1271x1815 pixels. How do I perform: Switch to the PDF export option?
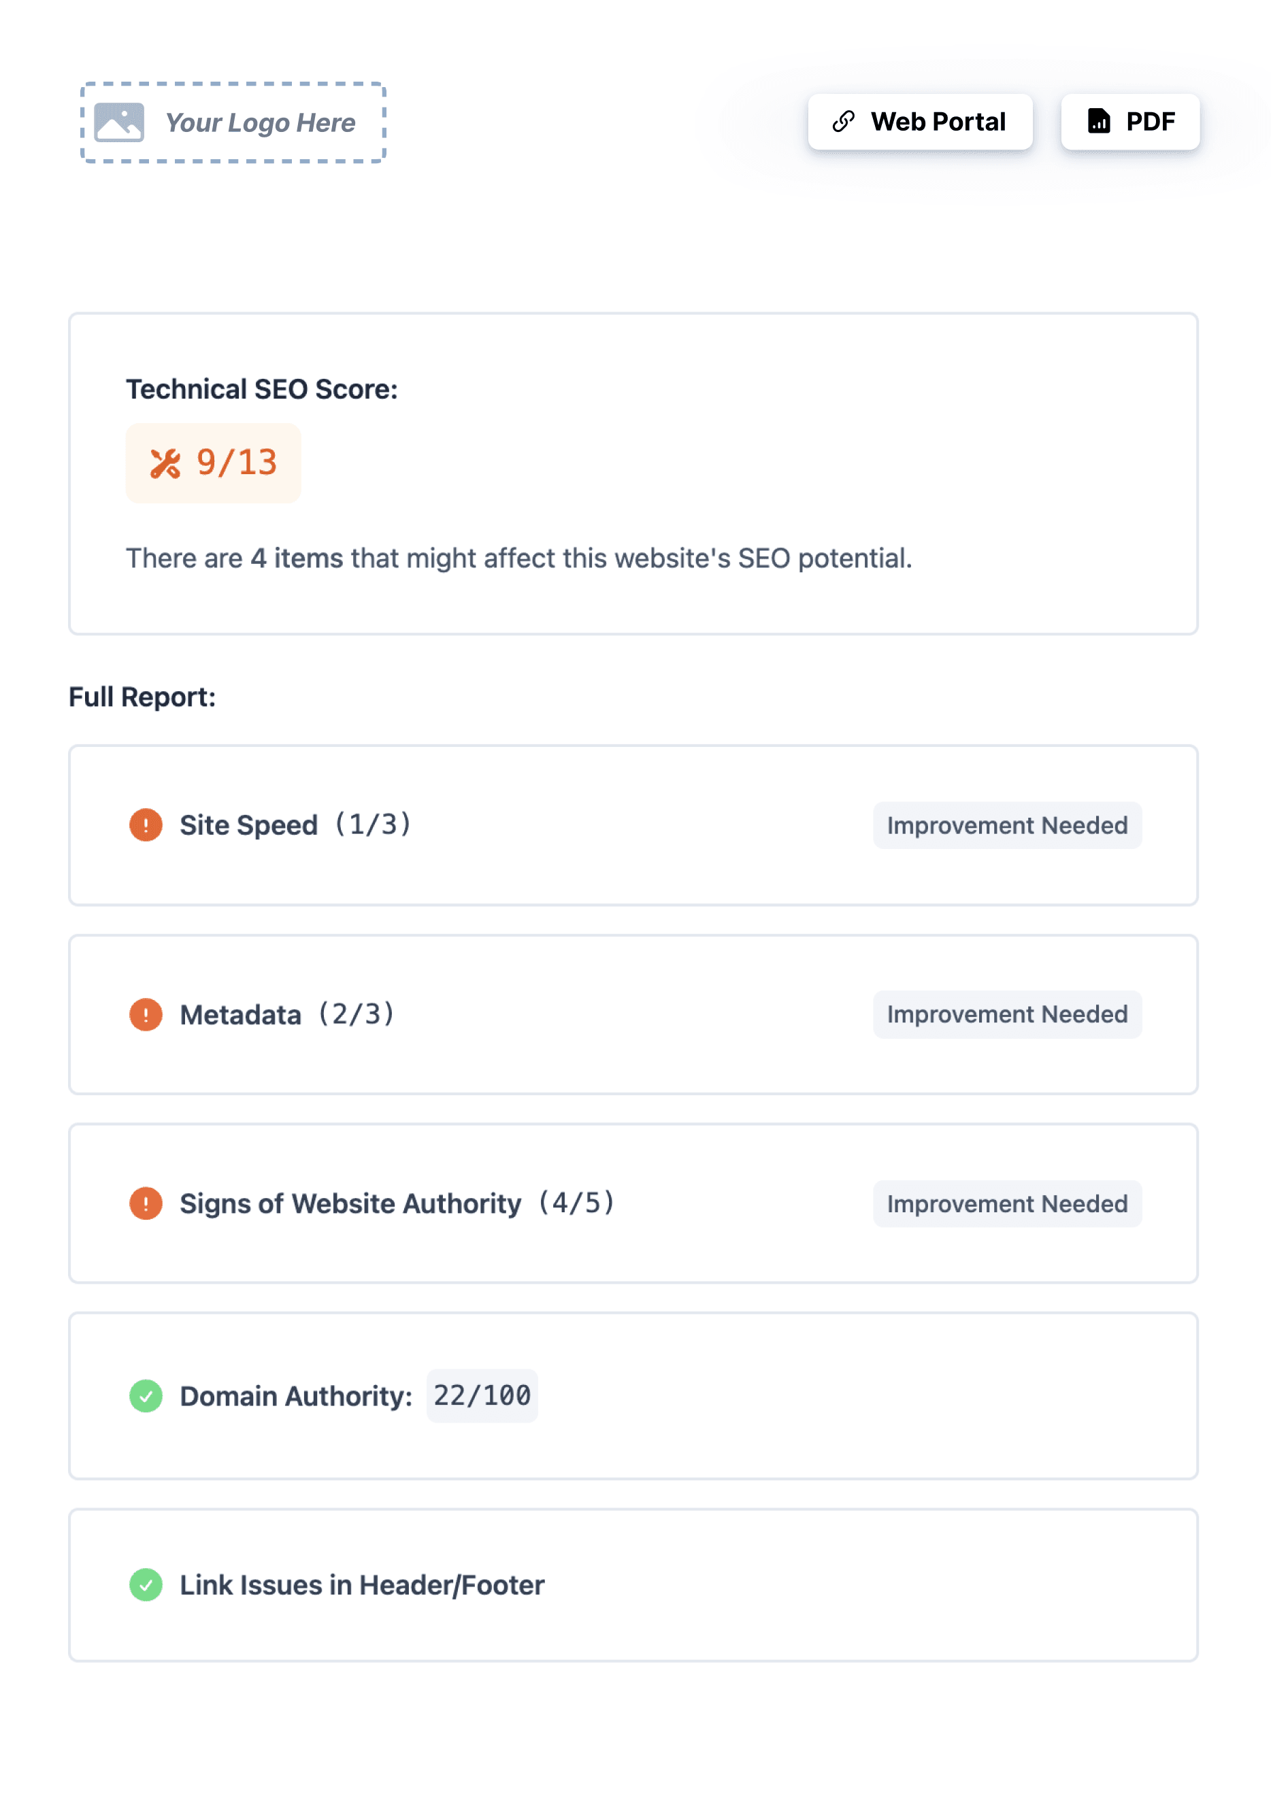click(x=1129, y=121)
